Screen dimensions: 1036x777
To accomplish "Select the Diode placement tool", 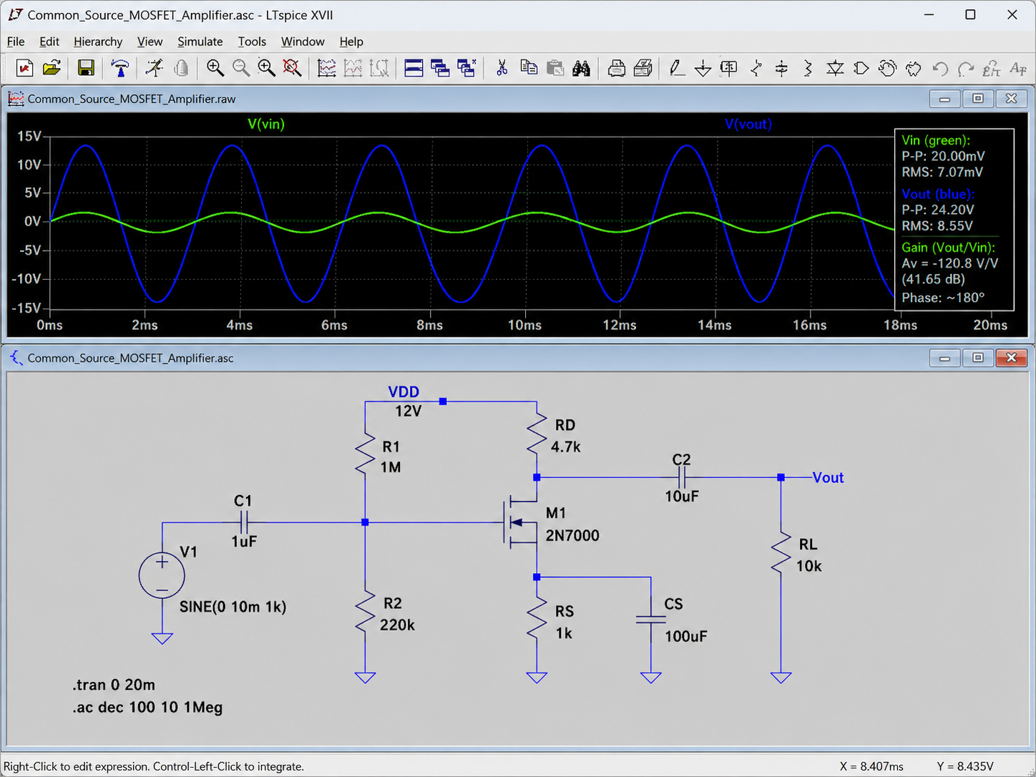I will (x=835, y=68).
